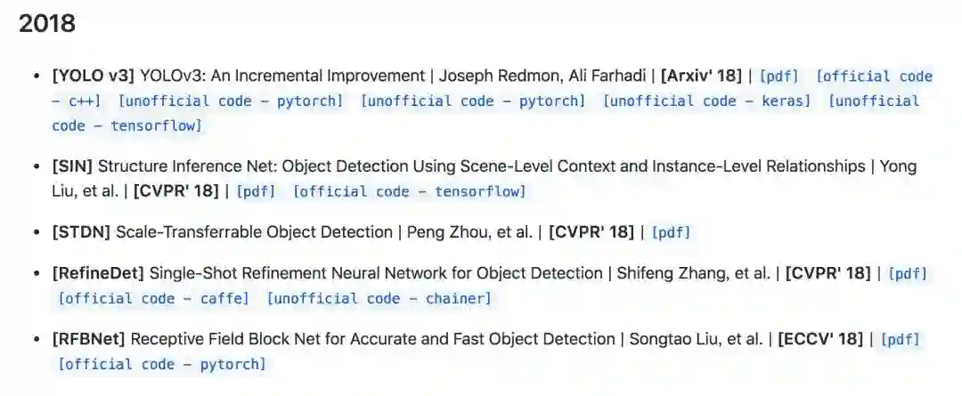This screenshot has height=396, width=962.
Task: Open YOLOv3 official code c++ link
Action: point(874,77)
